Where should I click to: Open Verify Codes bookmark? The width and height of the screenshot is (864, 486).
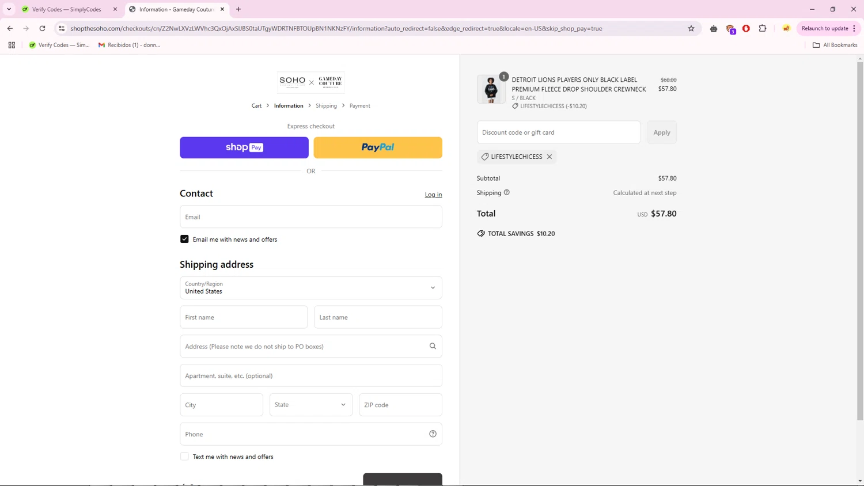tap(59, 45)
